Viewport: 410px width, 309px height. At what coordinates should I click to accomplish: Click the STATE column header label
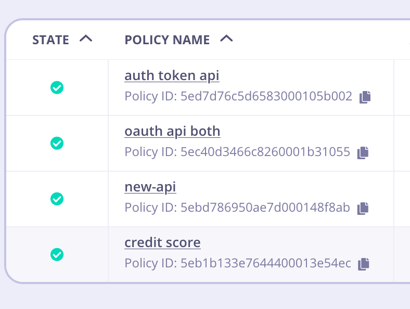tap(50, 40)
